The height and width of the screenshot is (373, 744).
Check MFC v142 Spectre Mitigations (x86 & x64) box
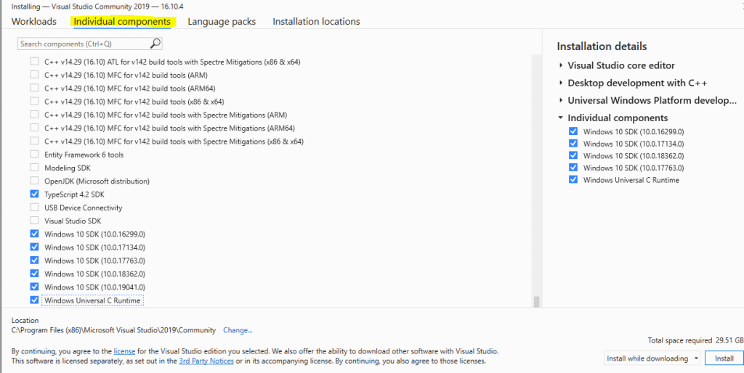pyautogui.click(x=34, y=142)
